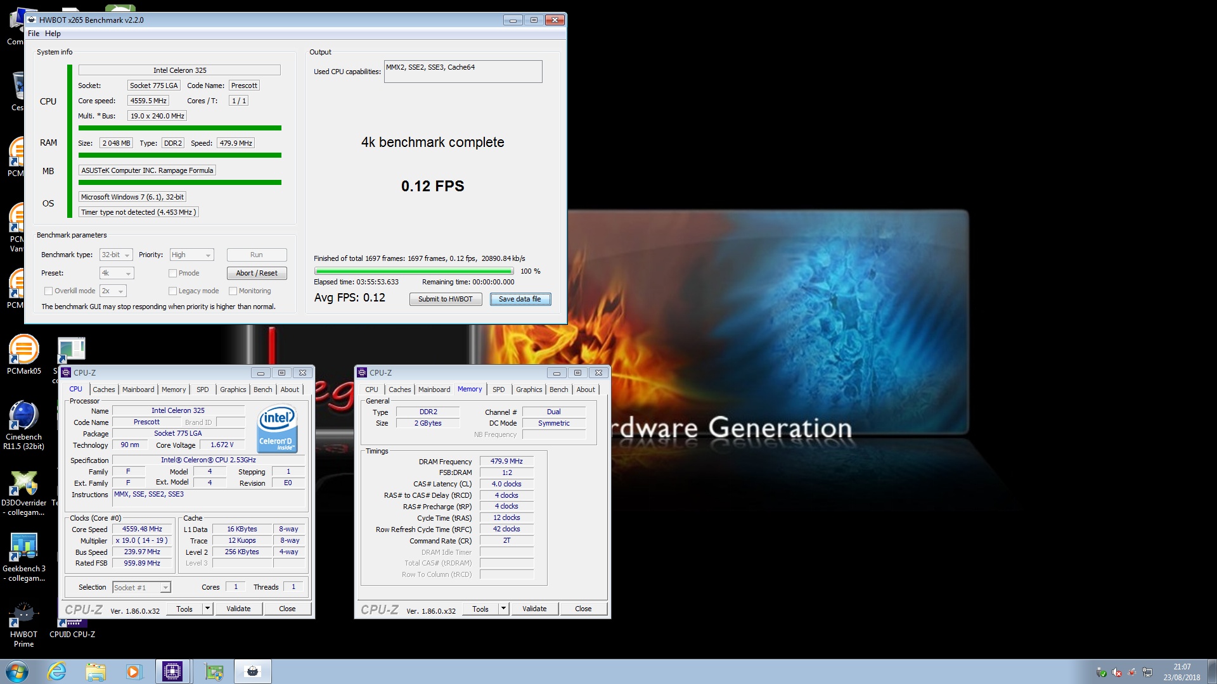The height and width of the screenshot is (684, 1217).
Task: Click the 100% benchmark progress bar
Action: (x=413, y=271)
